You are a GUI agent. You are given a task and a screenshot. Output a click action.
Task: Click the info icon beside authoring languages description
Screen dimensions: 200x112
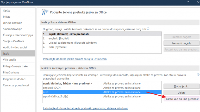coord(198,75)
